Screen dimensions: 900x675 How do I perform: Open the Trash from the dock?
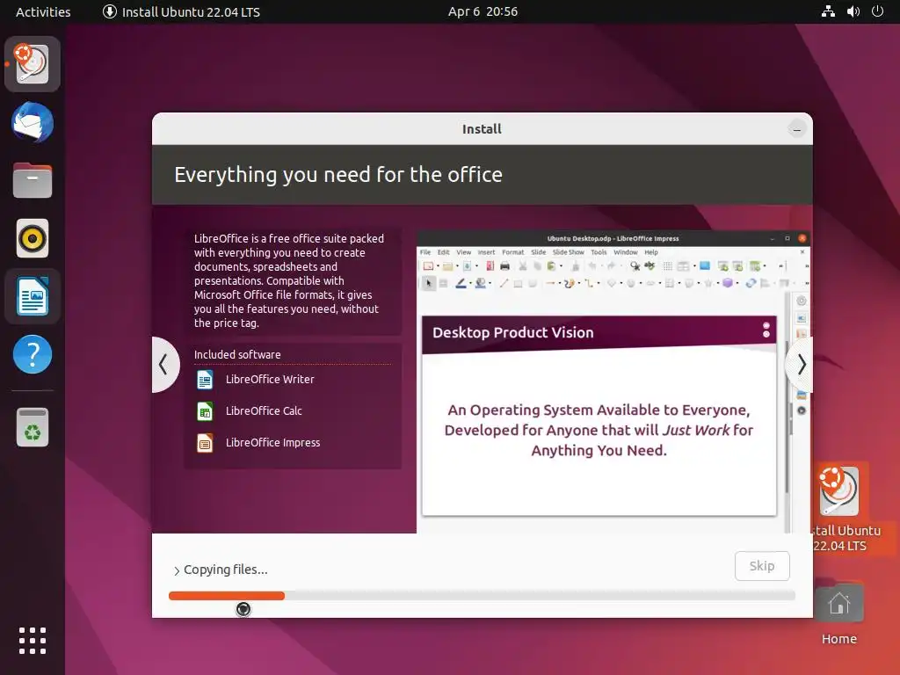tap(33, 427)
